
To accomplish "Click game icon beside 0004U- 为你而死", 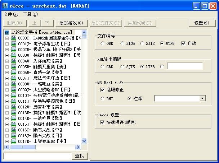I will tap(14, 61).
